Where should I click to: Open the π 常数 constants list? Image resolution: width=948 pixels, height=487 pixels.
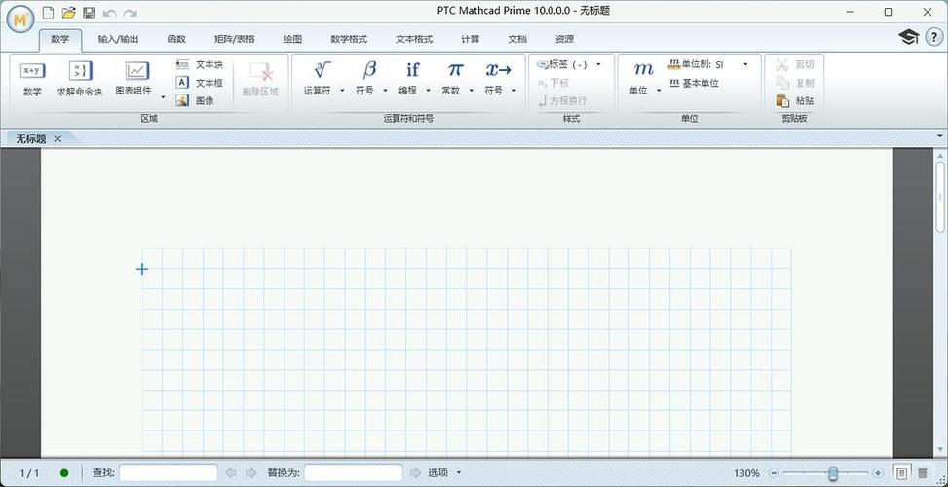pos(455,78)
